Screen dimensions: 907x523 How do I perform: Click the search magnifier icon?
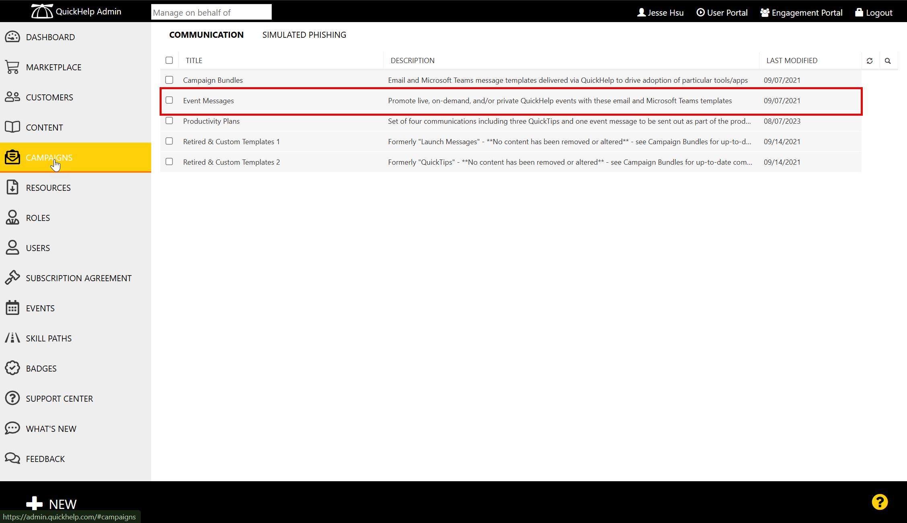click(x=888, y=61)
